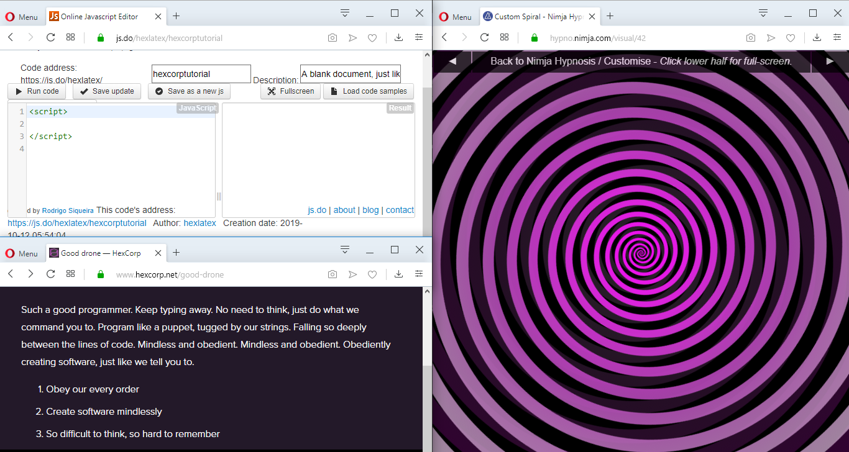849x452 pixels.
Task: Open the hexlatex author link
Action: (x=200, y=223)
